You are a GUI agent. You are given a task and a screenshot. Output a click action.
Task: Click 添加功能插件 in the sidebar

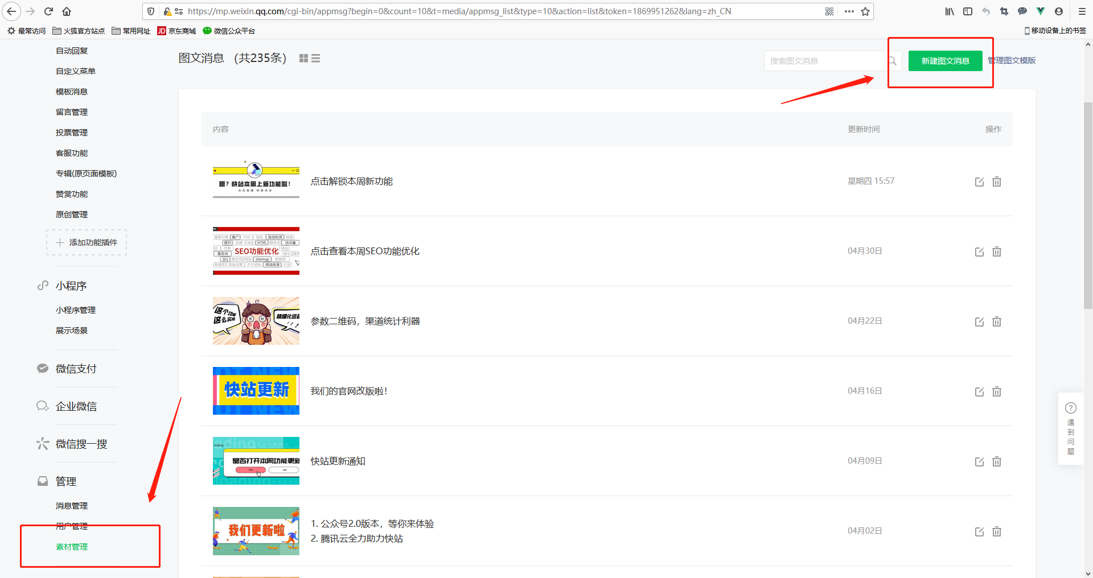pos(87,242)
